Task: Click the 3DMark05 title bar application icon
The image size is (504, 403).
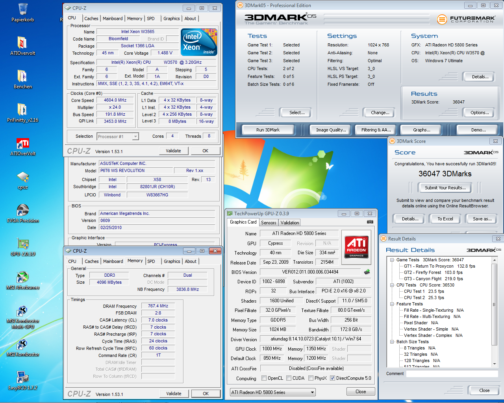Action: pos(240,5)
